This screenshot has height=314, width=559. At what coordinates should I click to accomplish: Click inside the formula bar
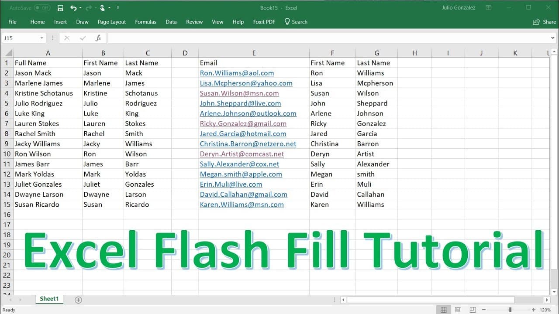coord(328,38)
